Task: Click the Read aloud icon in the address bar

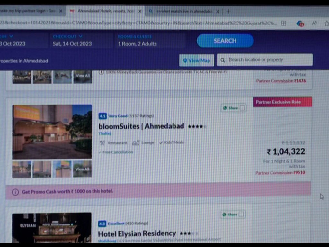Action: [x=314, y=23]
